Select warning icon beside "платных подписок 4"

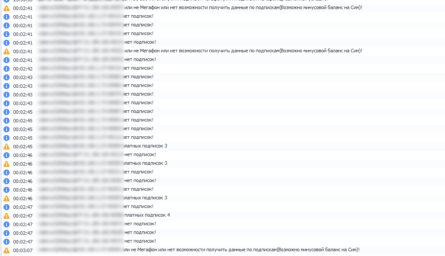pyautogui.click(x=6, y=216)
